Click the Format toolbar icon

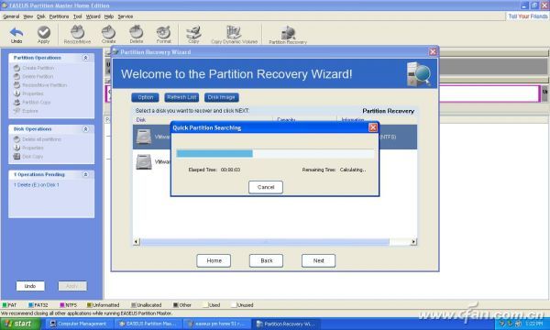(x=163, y=32)
